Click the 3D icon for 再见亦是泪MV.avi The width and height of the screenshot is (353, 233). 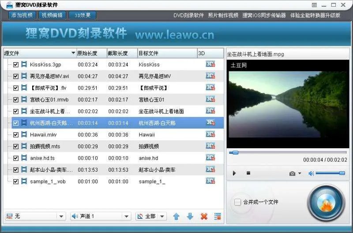210,75
